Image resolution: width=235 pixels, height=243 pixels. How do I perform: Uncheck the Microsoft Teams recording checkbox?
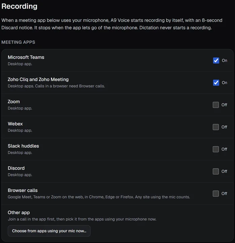[216, 60]
